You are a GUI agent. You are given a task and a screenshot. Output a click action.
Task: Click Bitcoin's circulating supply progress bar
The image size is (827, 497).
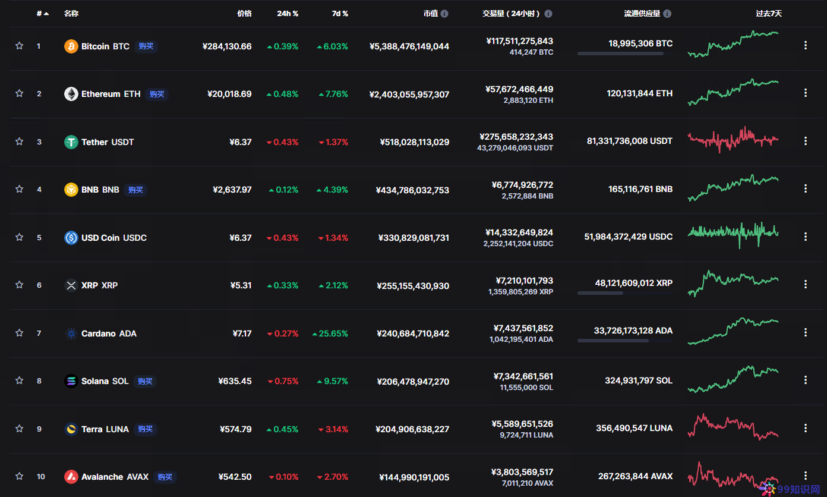click(625, 54)
